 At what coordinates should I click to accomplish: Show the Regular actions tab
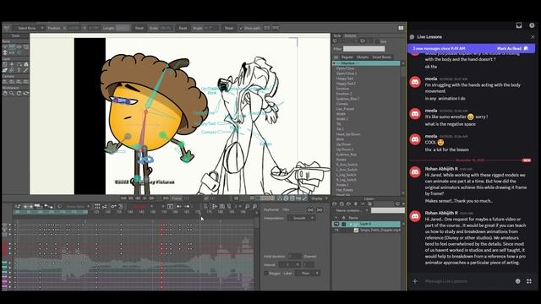point(347,57)
